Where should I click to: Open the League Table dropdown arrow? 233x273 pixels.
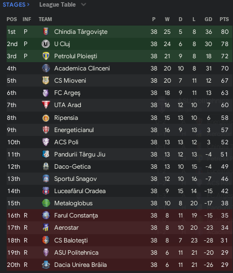pos(84,4)
